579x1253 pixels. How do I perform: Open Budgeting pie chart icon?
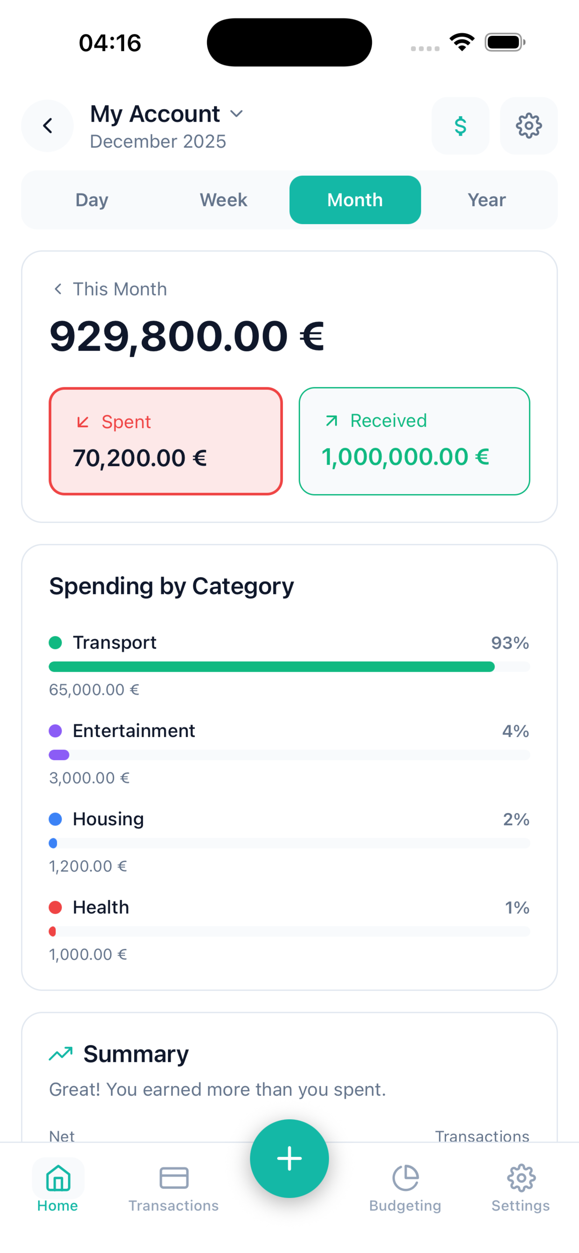pos(405,1178)
